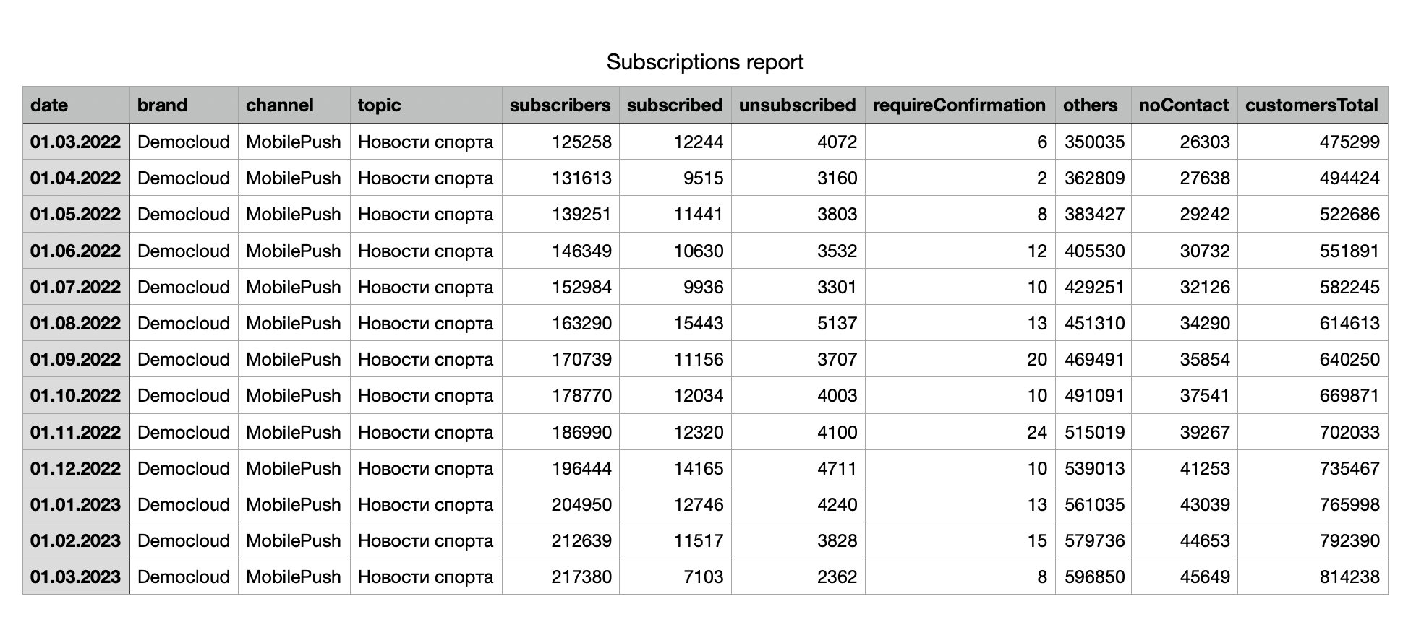
Task: Select others value 596850
Action: (1095, 577)
